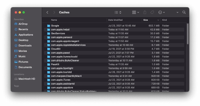
Task: Click the com.apple.appstoreagent folder icon
Action: 48,41
